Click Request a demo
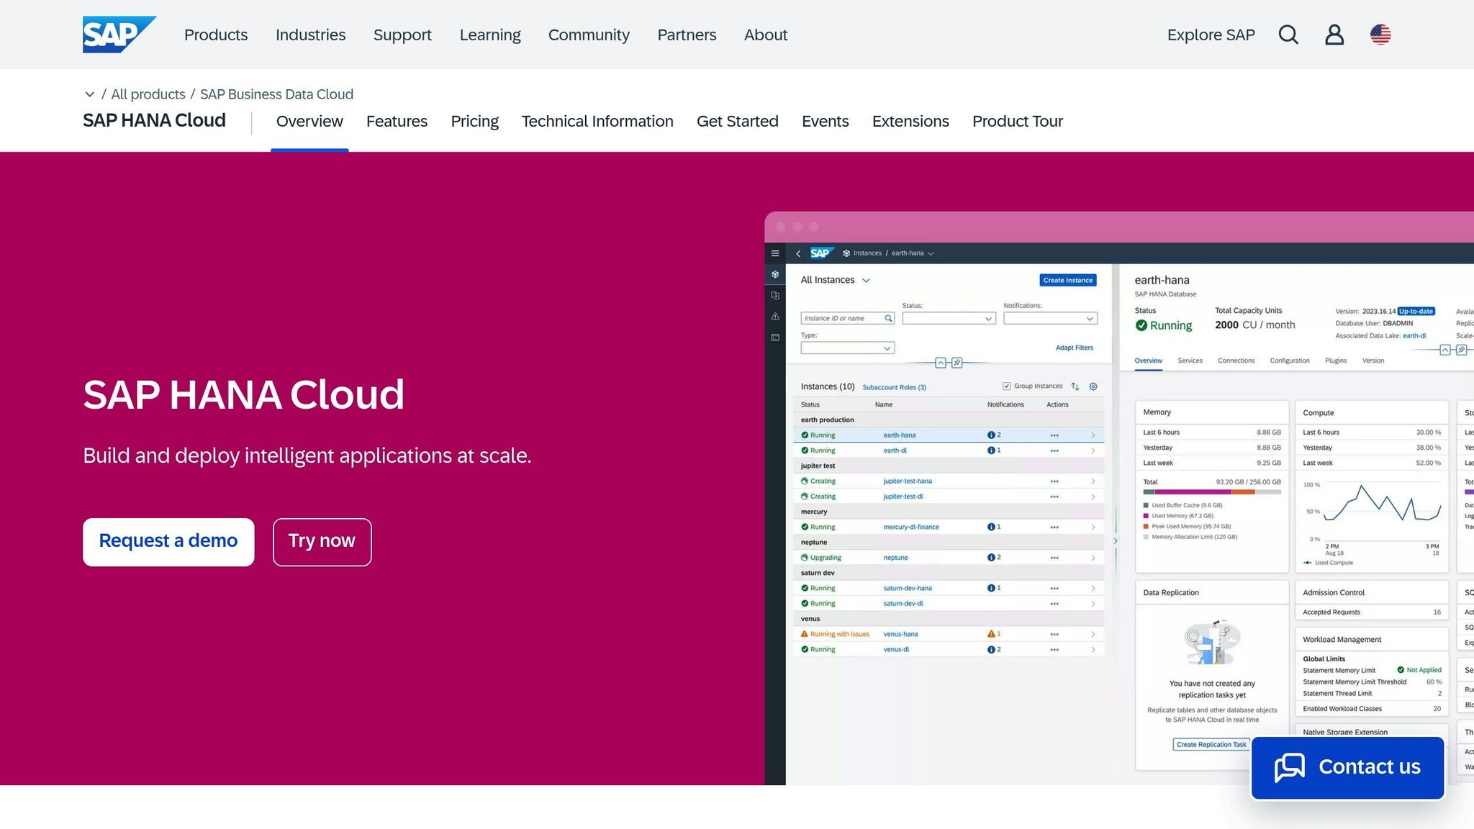 pyautogui.click(x=168, y=540)
